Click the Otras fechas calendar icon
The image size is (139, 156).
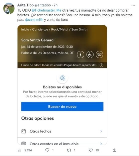[24, 131]
